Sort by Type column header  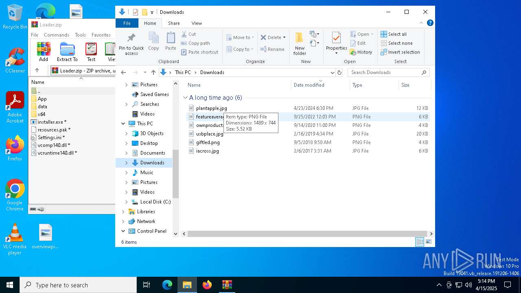point(374,85)
